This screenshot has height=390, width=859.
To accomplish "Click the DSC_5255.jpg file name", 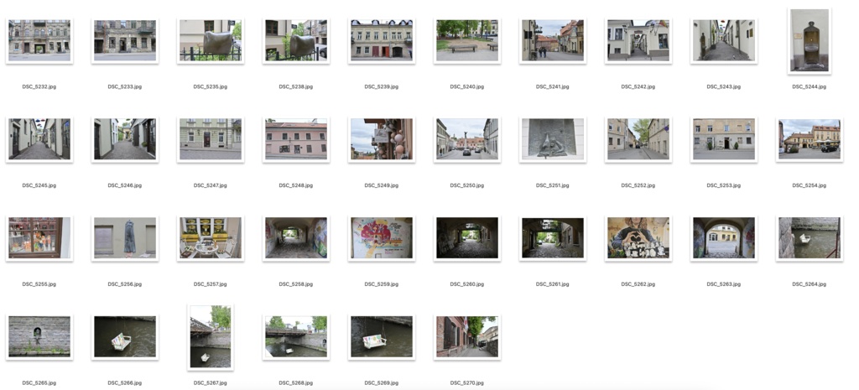I will click(39, 284).
